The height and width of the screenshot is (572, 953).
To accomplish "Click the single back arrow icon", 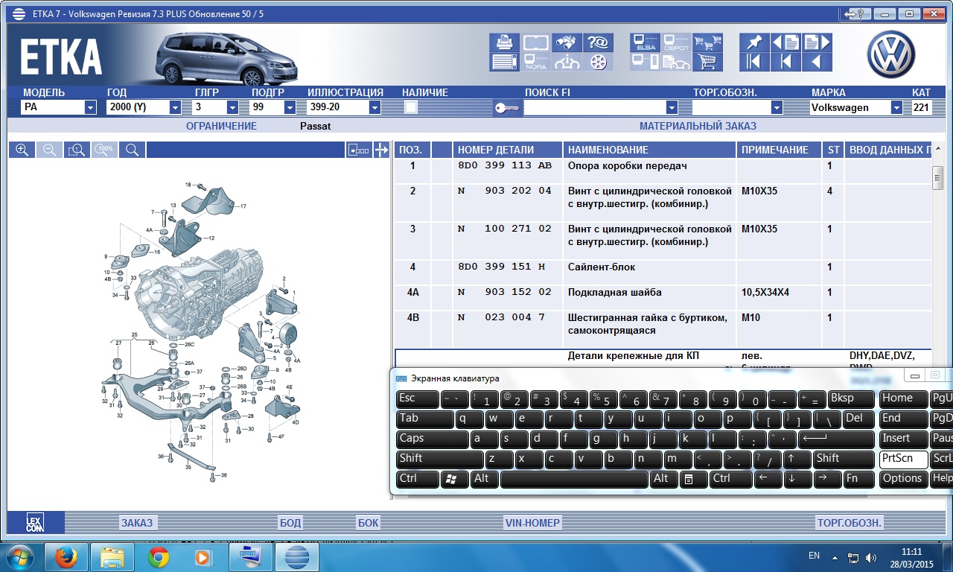I will (817, 62).
